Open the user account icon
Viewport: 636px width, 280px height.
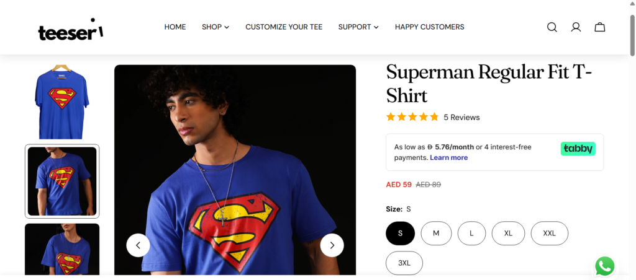tap(576, 27)
